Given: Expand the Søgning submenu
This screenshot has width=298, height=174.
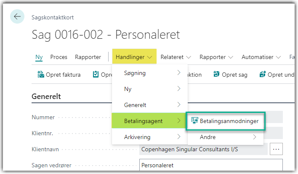Looking at the screenshot, I should (149, 73).
